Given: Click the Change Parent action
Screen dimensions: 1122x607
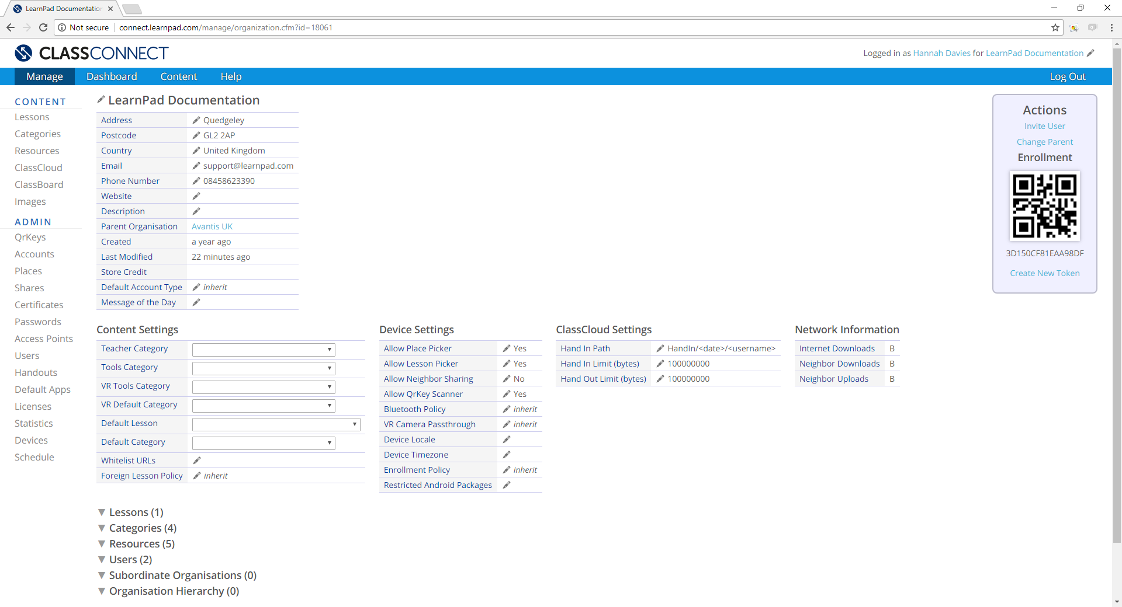Looking at the screenshot, I should pyautogui.click(x=1045, y=142).
